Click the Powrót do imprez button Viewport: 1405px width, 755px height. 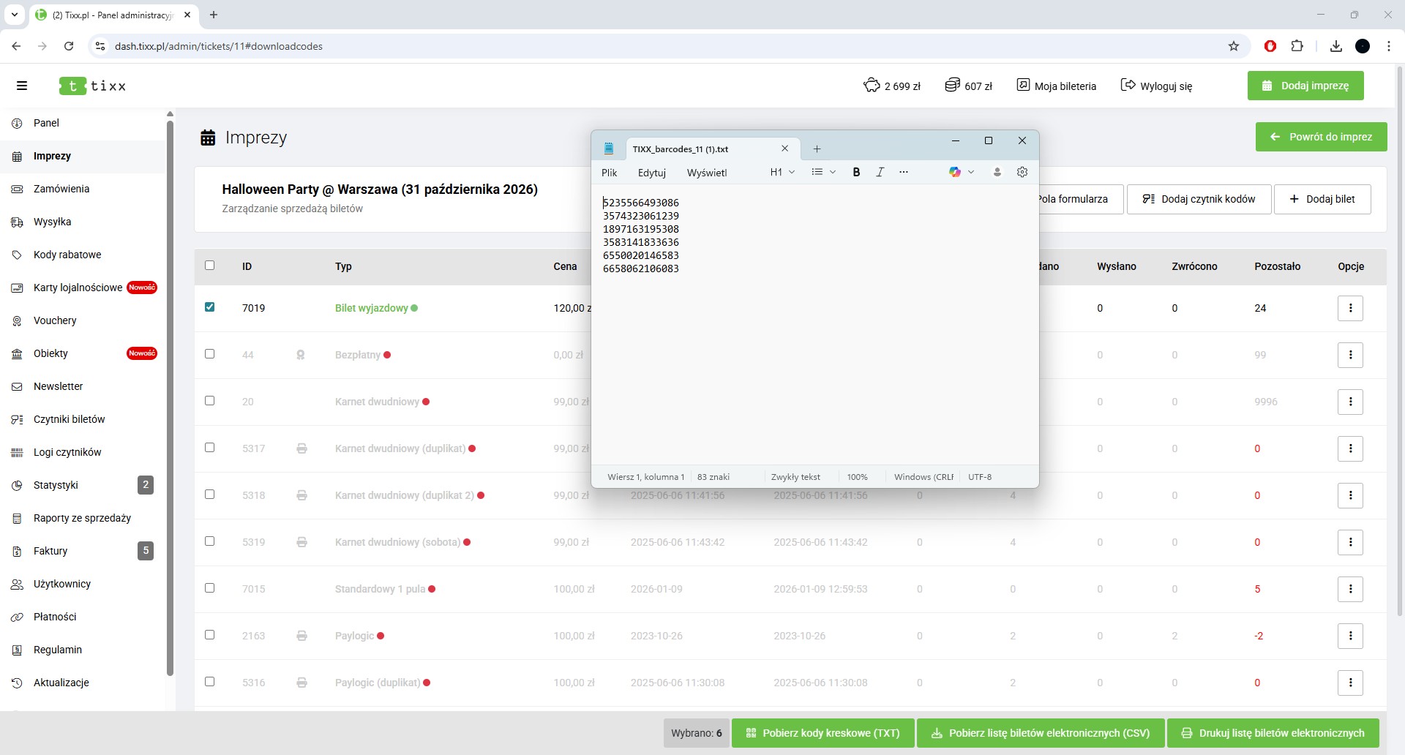pyautogui.click(x=1321, y=137)
